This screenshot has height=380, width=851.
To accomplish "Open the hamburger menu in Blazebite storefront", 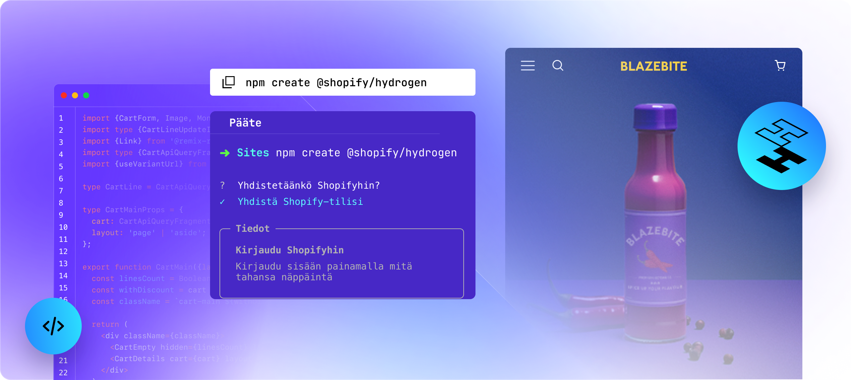I will pos(527,66).
